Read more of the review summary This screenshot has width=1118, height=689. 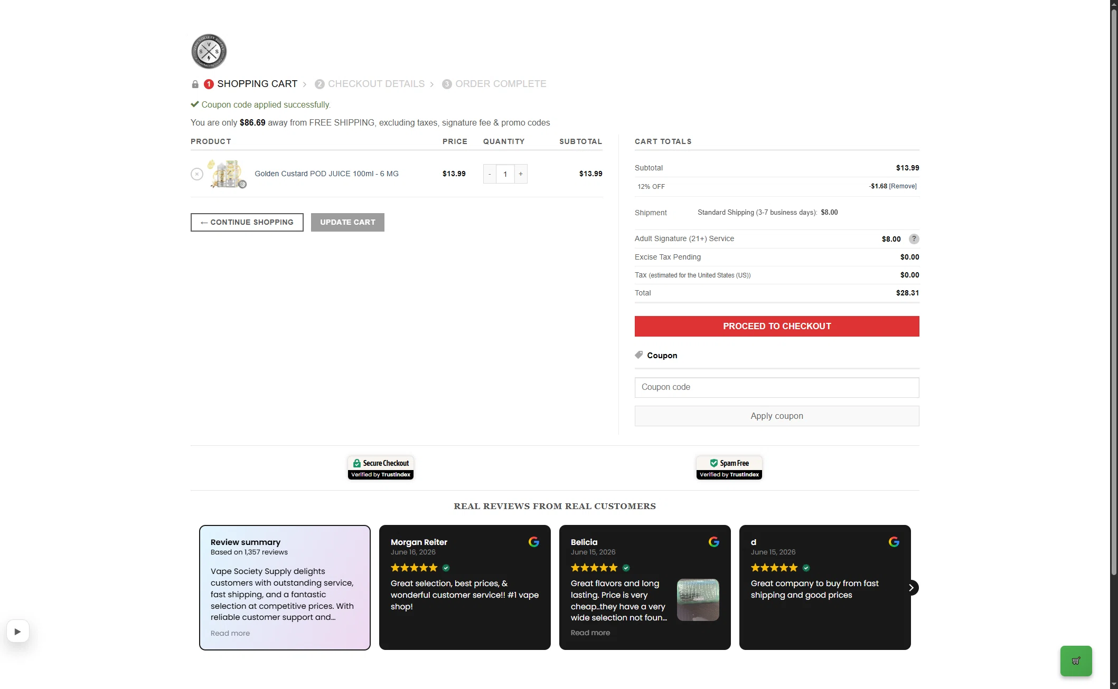click(230, 633)
